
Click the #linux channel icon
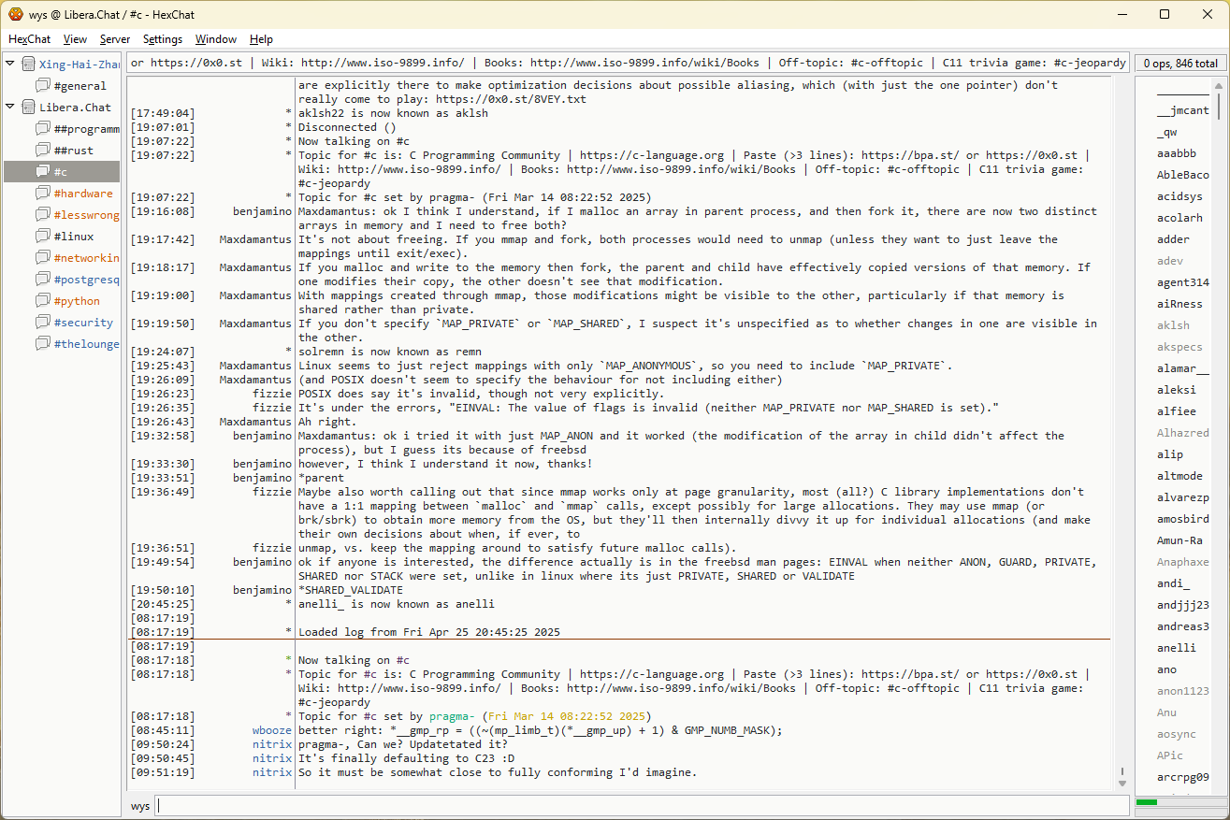pos(43,237)
